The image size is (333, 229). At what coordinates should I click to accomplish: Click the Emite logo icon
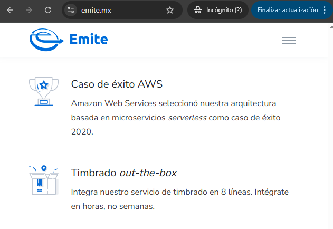46,40
